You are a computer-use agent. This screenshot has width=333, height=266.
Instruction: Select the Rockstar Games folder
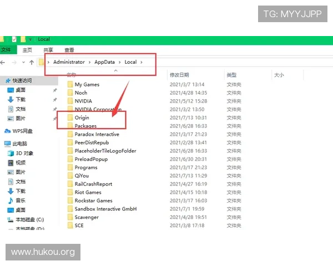click(x=93, y=201)
